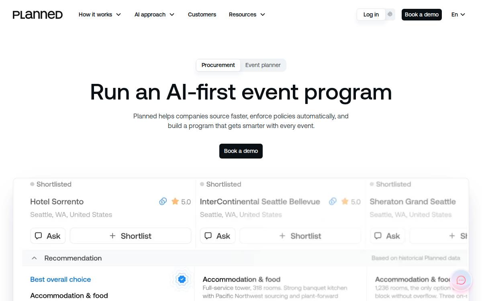Shortlist Hotel Sorrento
This screenshot has height=301, width=482.
(131, 236)
